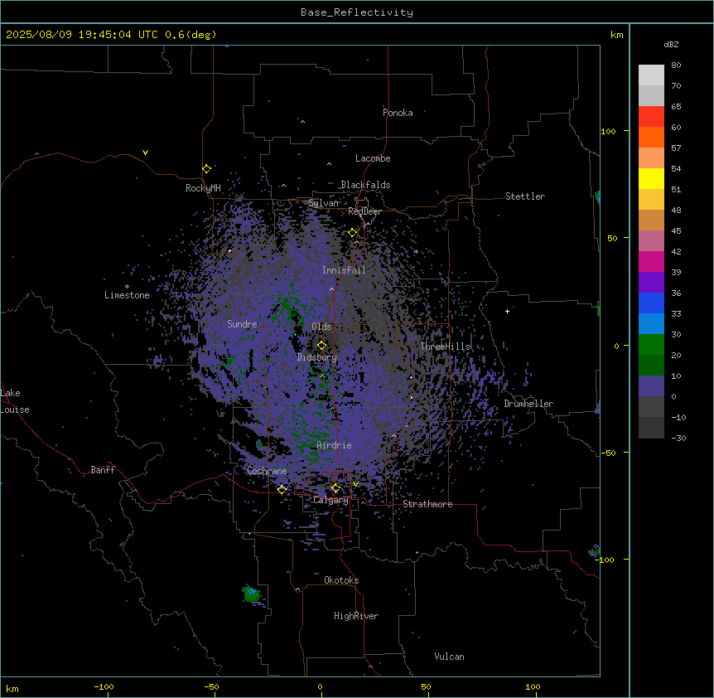Click the Cochrane city label

[267, 471]
